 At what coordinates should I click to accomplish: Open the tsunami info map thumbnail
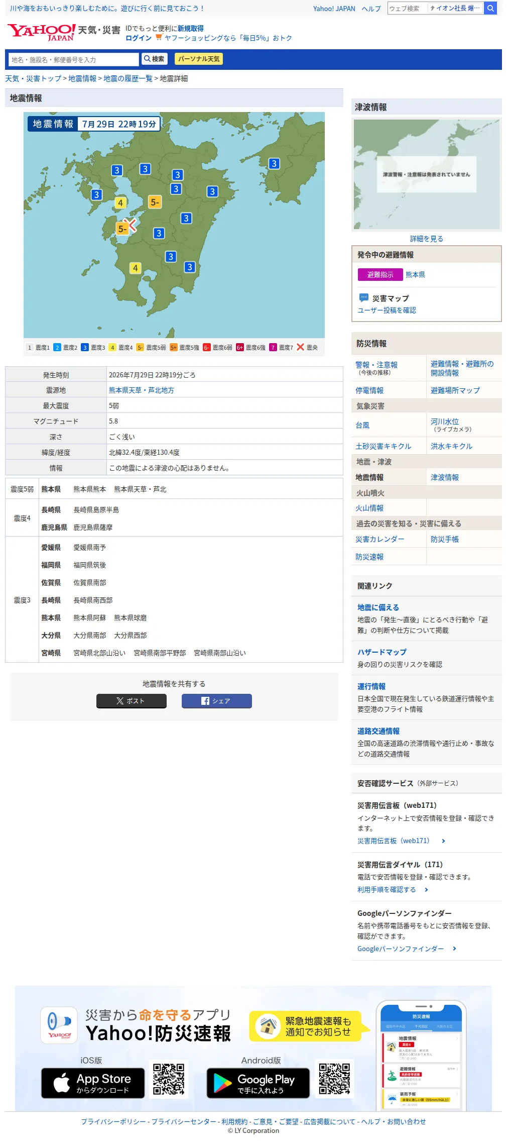point(427,174)
